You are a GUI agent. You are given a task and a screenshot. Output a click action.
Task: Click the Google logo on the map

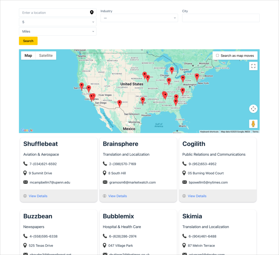(x=27, y=130)
